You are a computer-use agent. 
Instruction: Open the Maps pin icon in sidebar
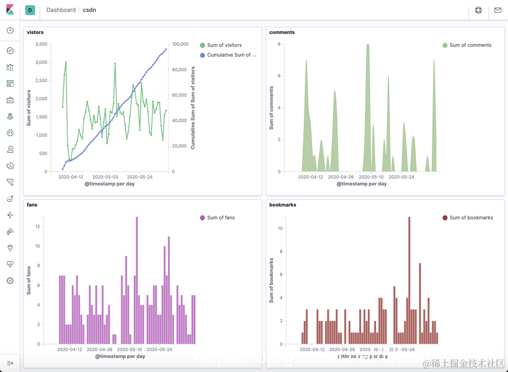pyautogui.click(x=10, y=117)
